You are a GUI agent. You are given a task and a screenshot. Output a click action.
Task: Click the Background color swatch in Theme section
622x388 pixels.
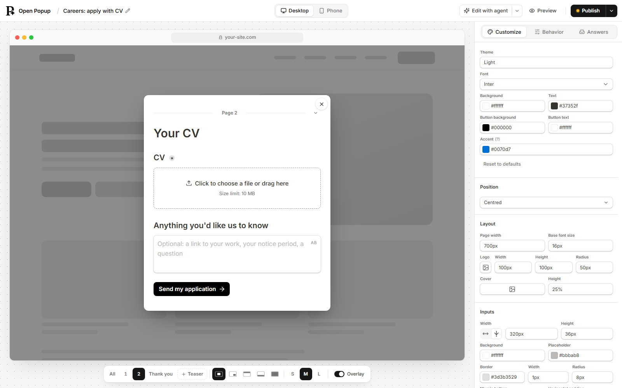click(486, 106)
